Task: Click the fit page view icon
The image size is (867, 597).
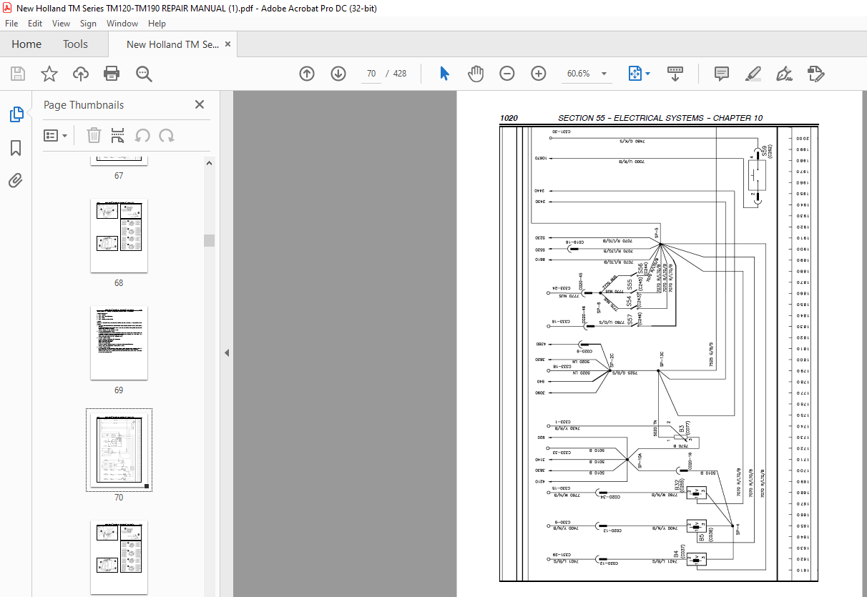Action: (x=635, y=74)
